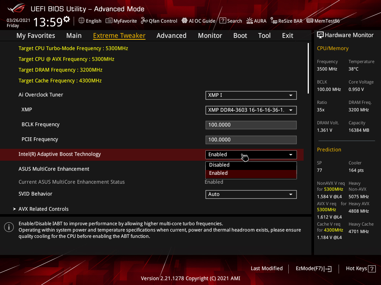
Task: Open My Favorites tab
Action: coord(36,36)
